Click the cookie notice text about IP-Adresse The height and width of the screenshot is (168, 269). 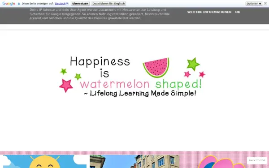pos(100,14)
